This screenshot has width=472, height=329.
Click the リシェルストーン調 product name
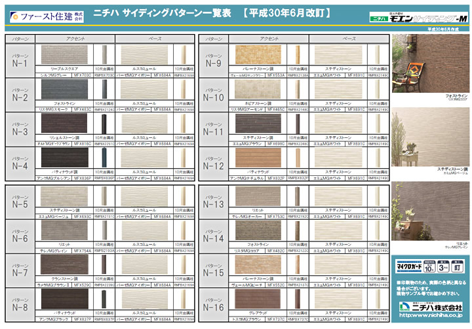pyautogui.click(x=64, y=137)
